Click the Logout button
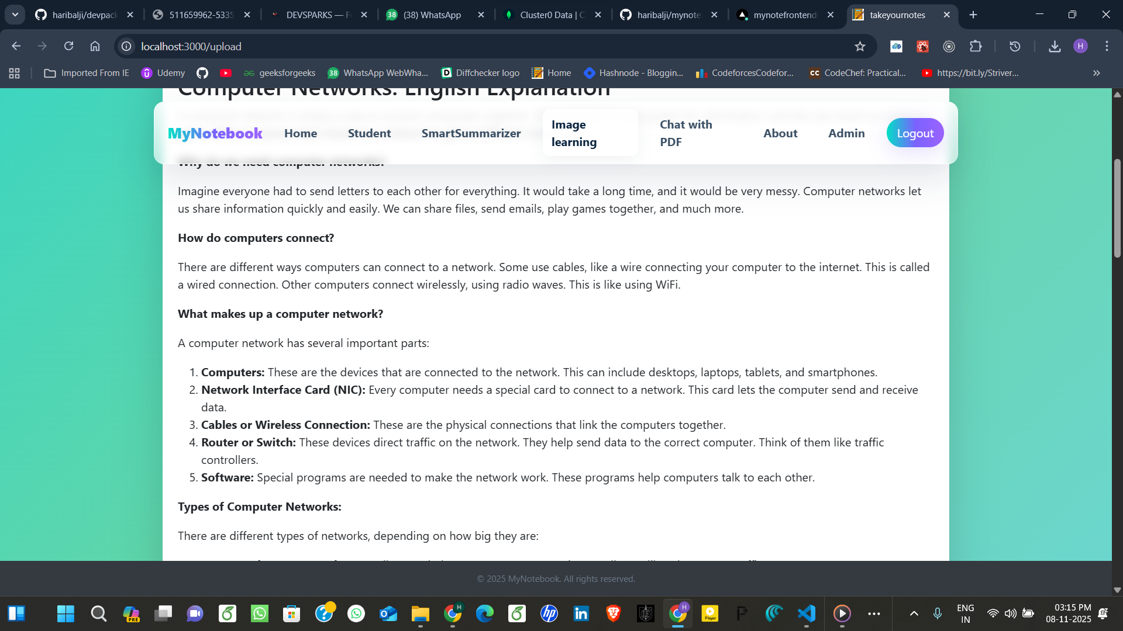This screenshot has width=1123, height=631. coord(915,133)
